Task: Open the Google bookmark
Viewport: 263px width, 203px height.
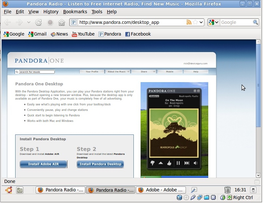Action: pyautogui.click(x=14, y=34)
